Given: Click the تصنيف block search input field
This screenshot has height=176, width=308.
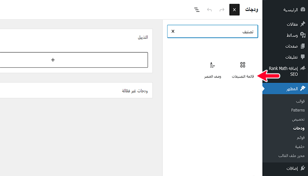Looking at the screenshot, I should pyautogui.click(x=213, y=31).
